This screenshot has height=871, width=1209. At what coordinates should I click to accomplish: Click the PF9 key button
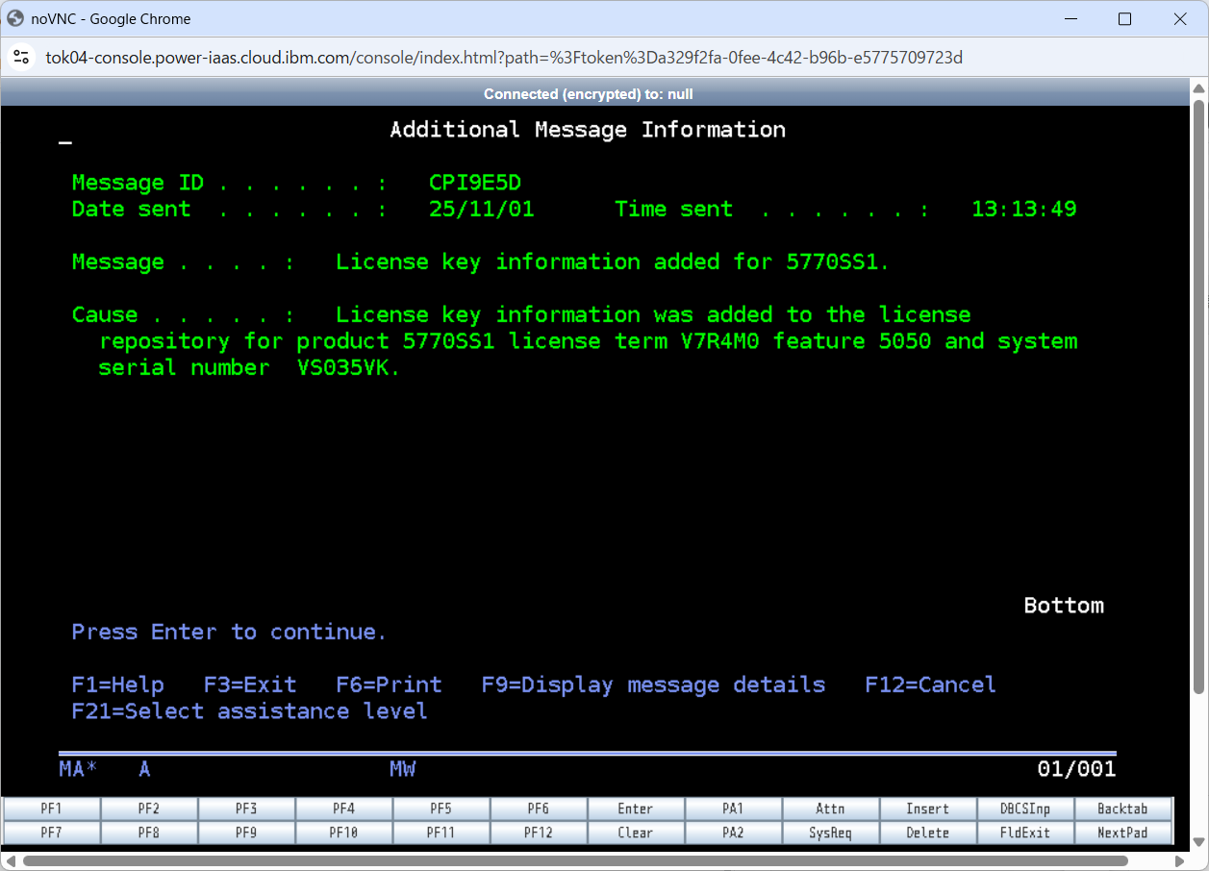coord(246,833)
